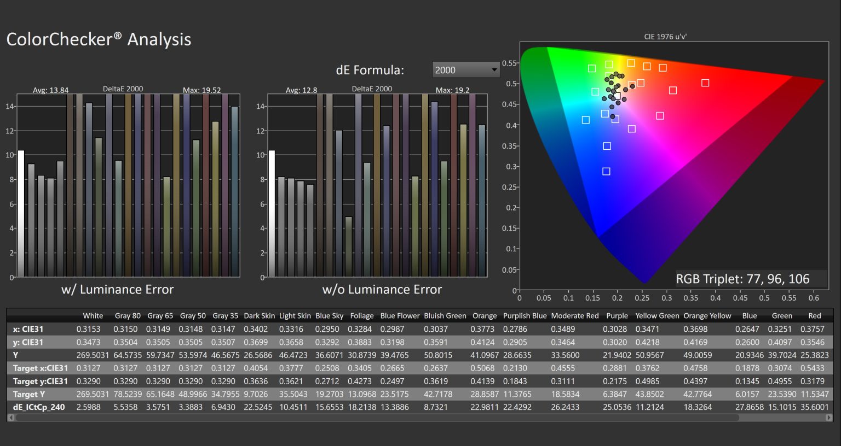Click the 'w/o Luminance Error' chart label
Screen dimensions: 841x446
(381, 289)
